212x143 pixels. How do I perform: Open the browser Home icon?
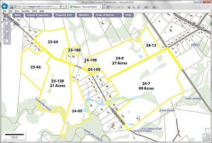pos(200,6)
